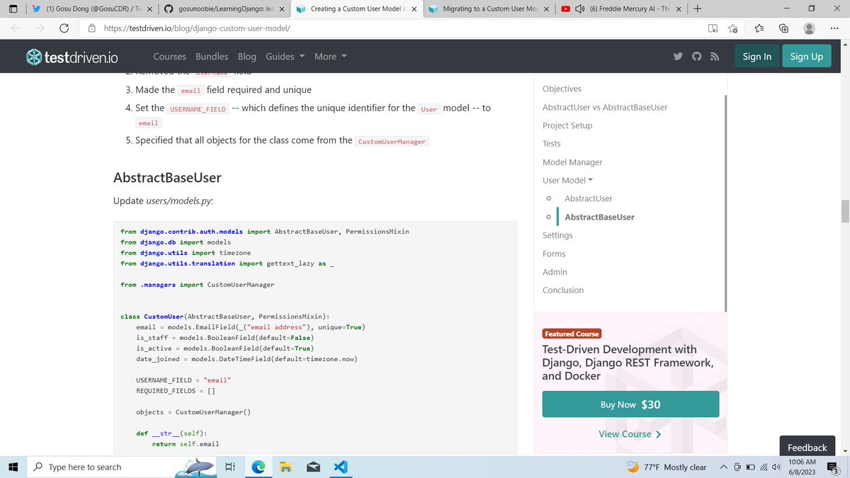This screenshot has width=850, height=478.
Task: Open the Test-Driven Development course title
Action: [628, 363]
